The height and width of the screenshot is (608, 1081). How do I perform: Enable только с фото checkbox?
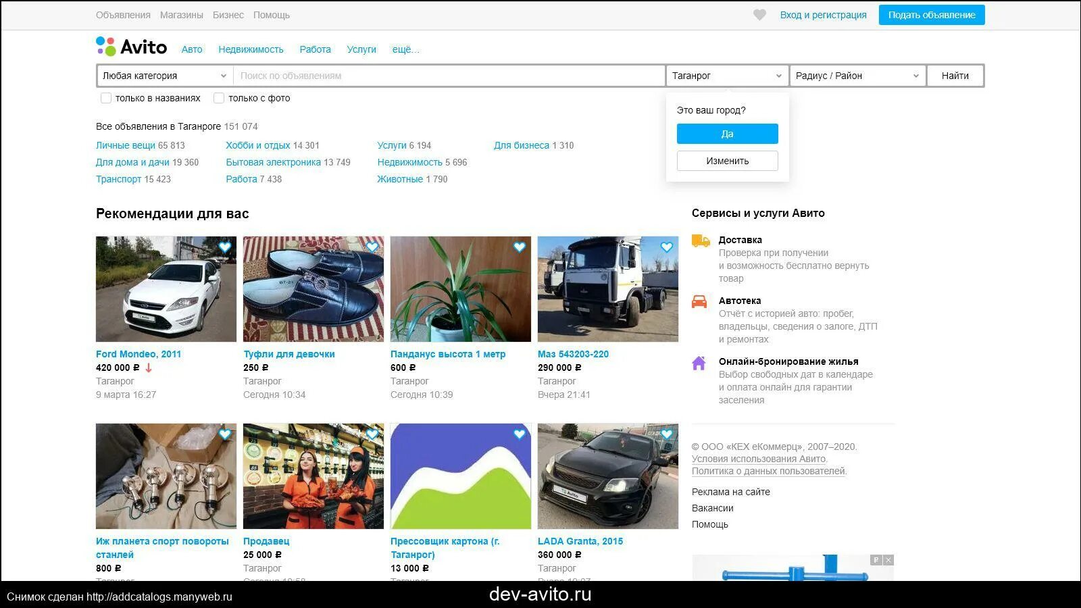pyautogui.click(x=219, y=98)
